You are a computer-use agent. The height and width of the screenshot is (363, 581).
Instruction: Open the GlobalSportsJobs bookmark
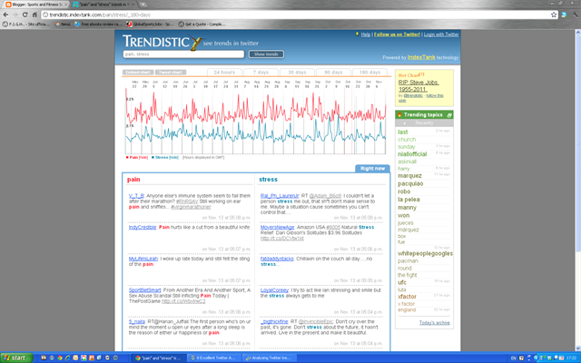click(x=150, y=25)
